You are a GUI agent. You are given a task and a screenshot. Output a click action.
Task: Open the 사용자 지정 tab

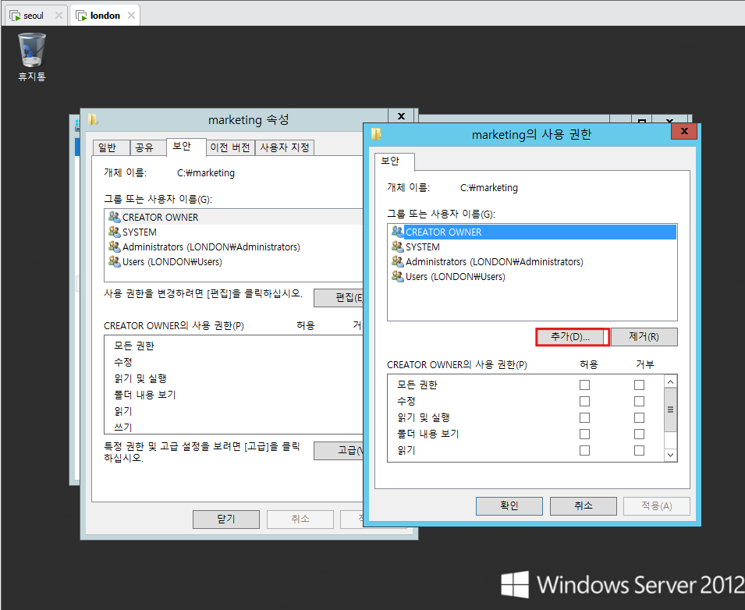pyautogui.click(x=285, y=147)
